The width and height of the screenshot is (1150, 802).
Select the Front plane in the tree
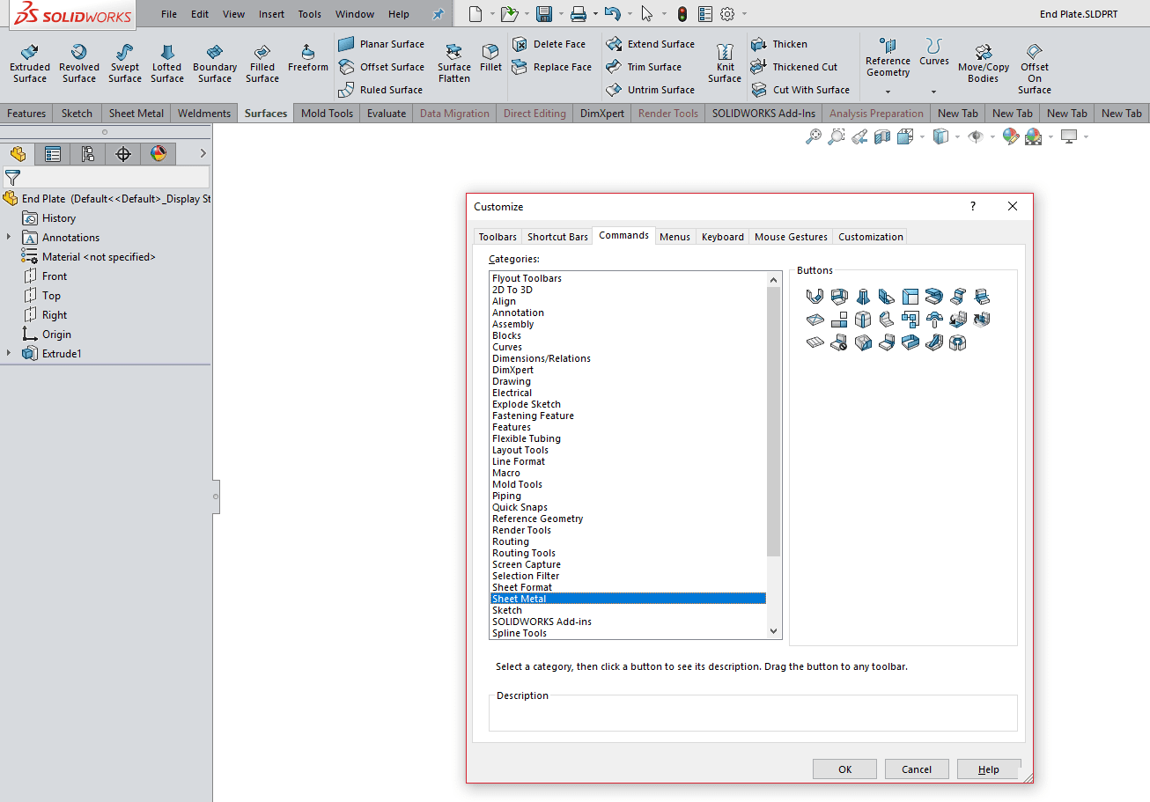55,276
